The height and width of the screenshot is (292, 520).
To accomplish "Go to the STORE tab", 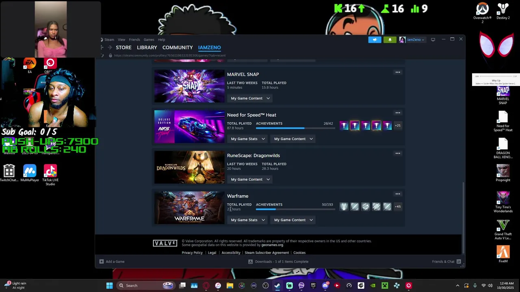I will [123, 47].
